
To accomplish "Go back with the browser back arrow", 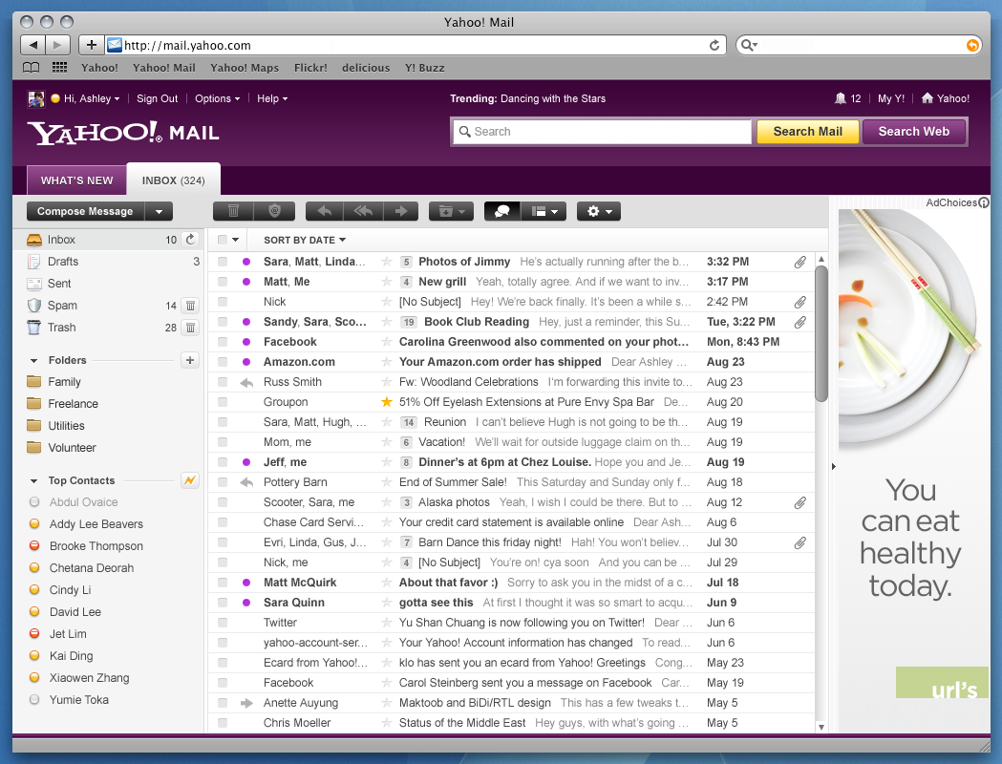I will [x=33, y=45].
